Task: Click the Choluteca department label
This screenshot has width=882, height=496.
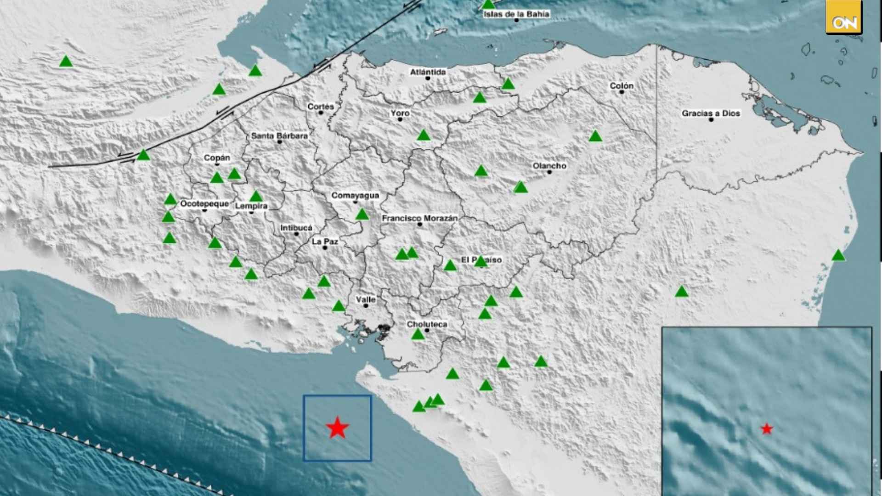Action: 427,324
